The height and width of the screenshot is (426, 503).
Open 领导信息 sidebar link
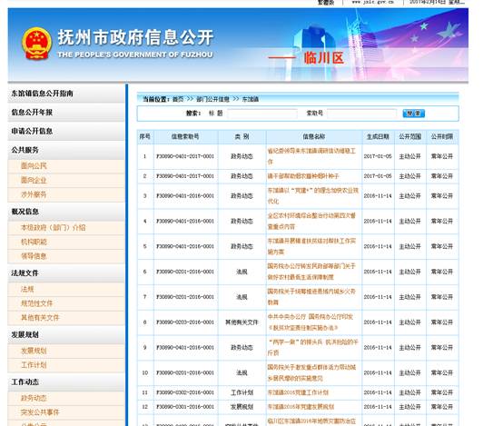[34, 256]
